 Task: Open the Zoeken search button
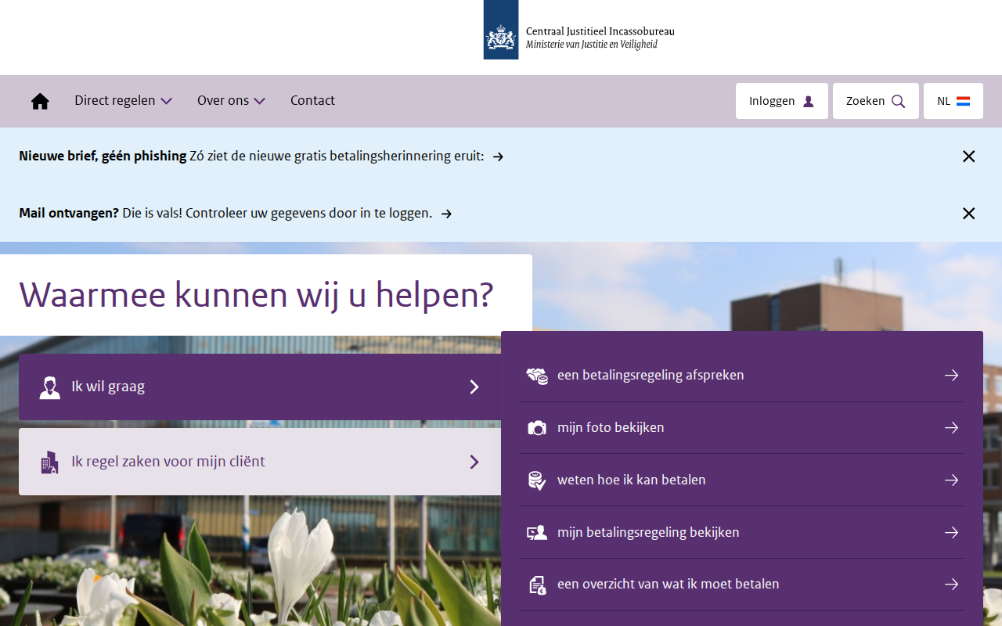tap(875, 101)
